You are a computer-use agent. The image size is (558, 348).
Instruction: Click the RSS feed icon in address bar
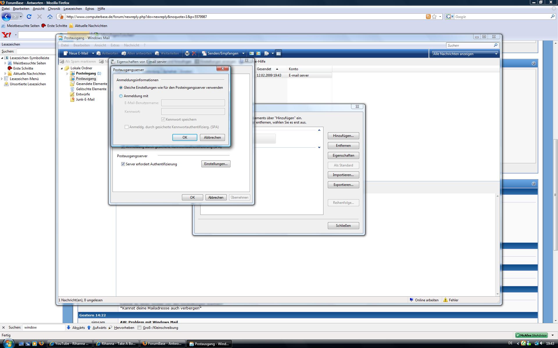428,17
